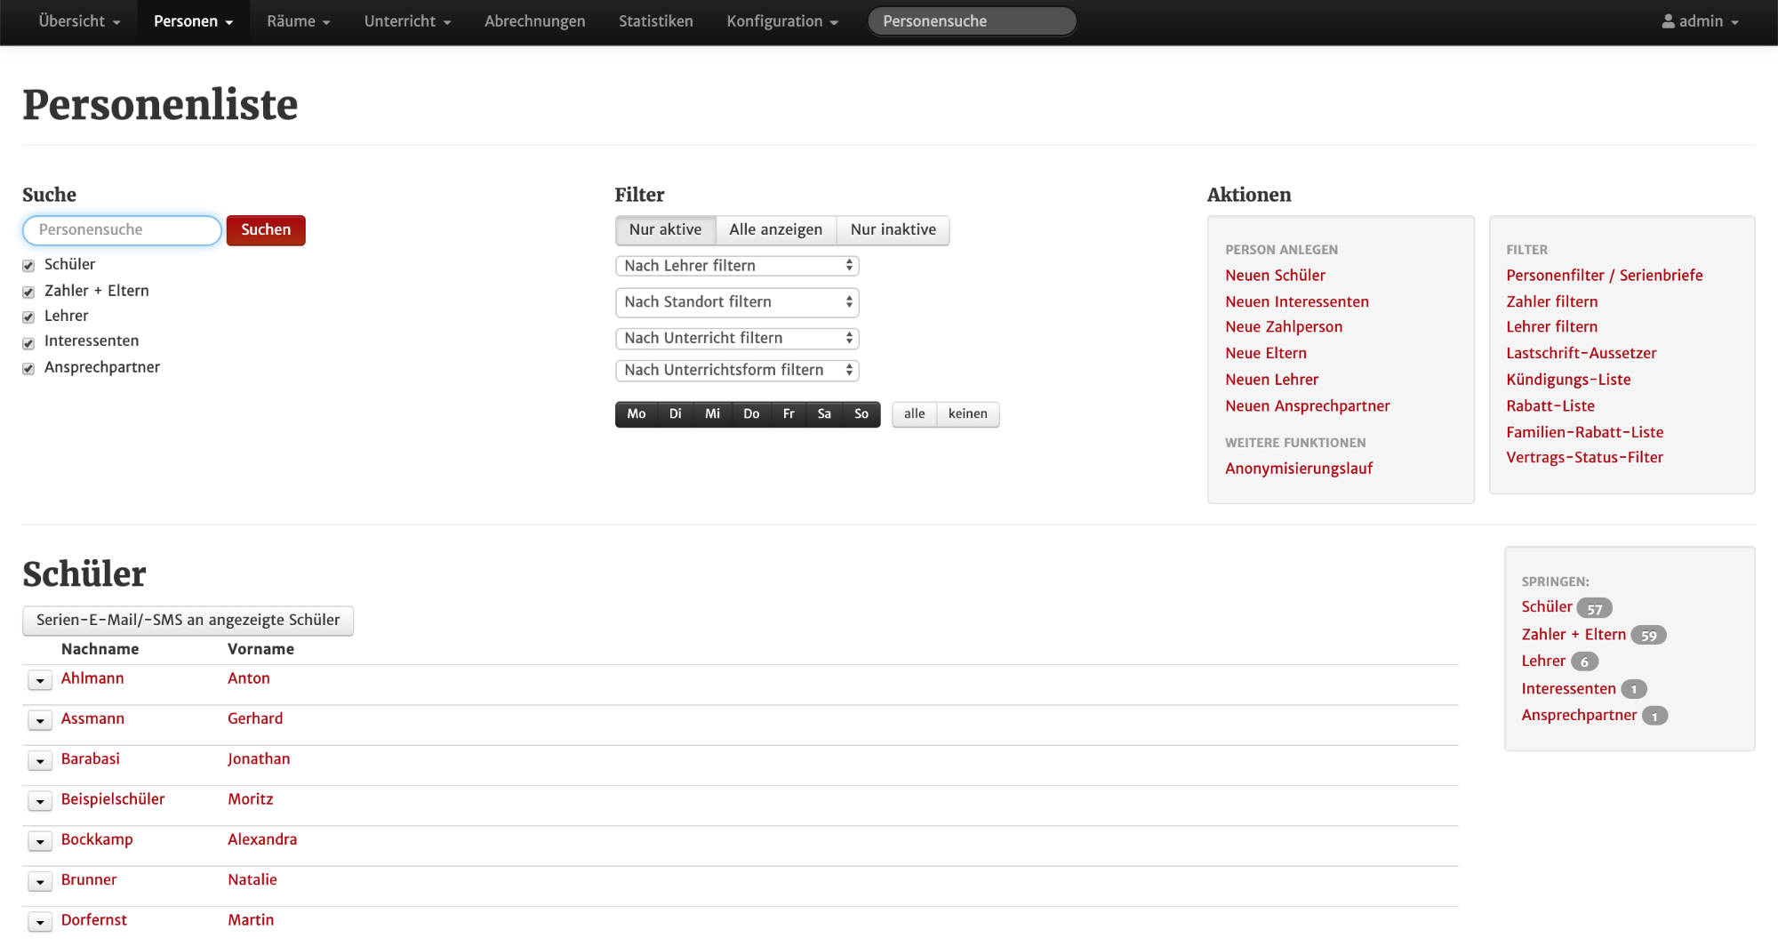This screenshot has width=1778, height=946.
Task: Click Neue Zahlperson link
Action: click(x=1284, y=327)
